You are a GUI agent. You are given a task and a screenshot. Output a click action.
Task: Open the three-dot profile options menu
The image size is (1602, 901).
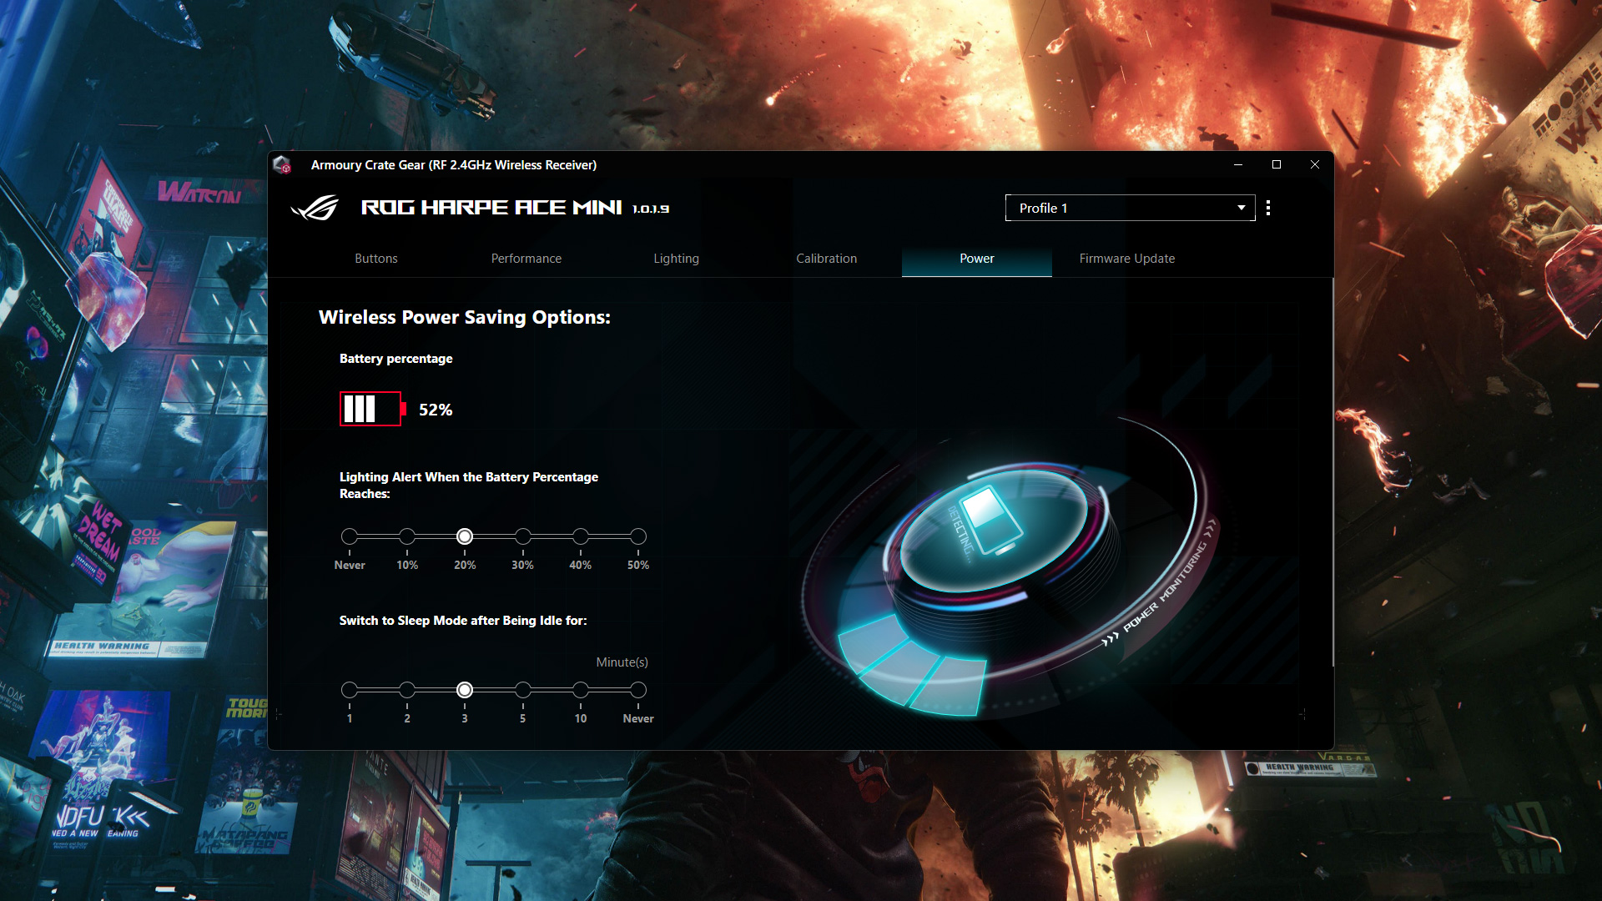click(1268, 208)
